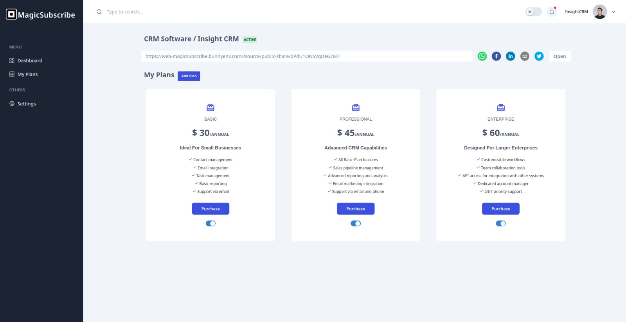This screenshot has width=626, height=322.
Task: Expand the user profile dropdown chevron
Action: (613, 12)
